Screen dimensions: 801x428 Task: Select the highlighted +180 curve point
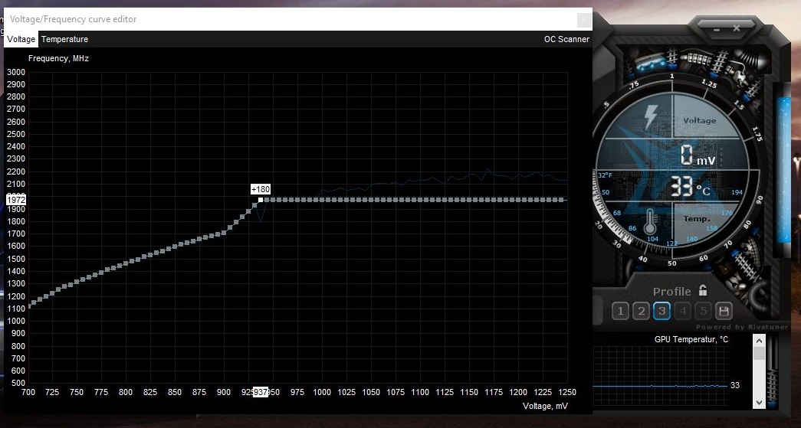261,200
